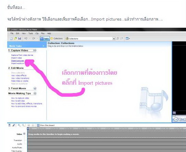Open View video transitions link

click(x=20, y=78)
